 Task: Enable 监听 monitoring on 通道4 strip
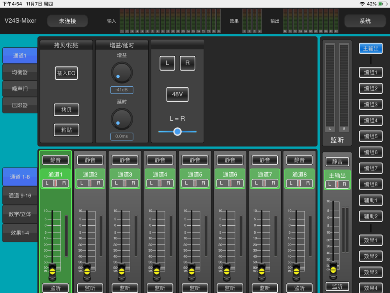coord(160,288)
